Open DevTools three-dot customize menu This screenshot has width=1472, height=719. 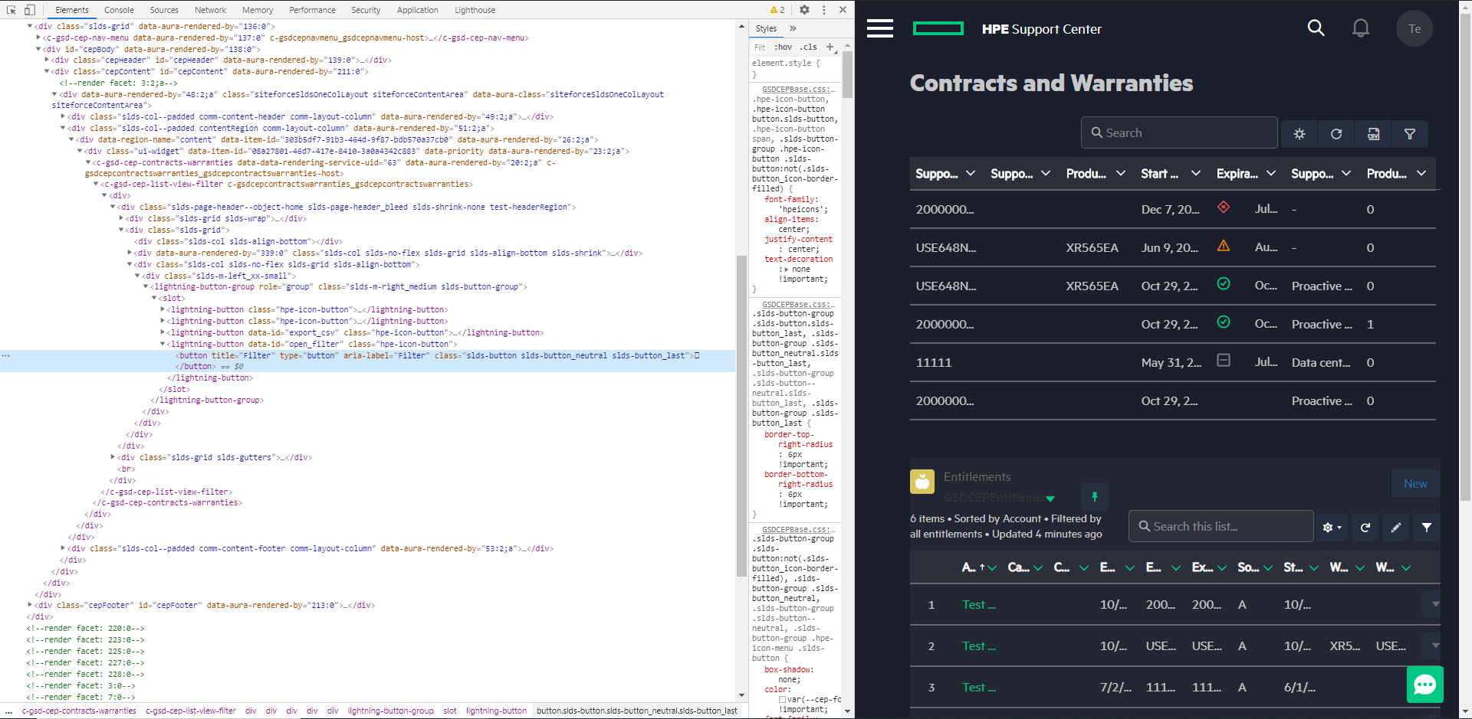(824, 10)
